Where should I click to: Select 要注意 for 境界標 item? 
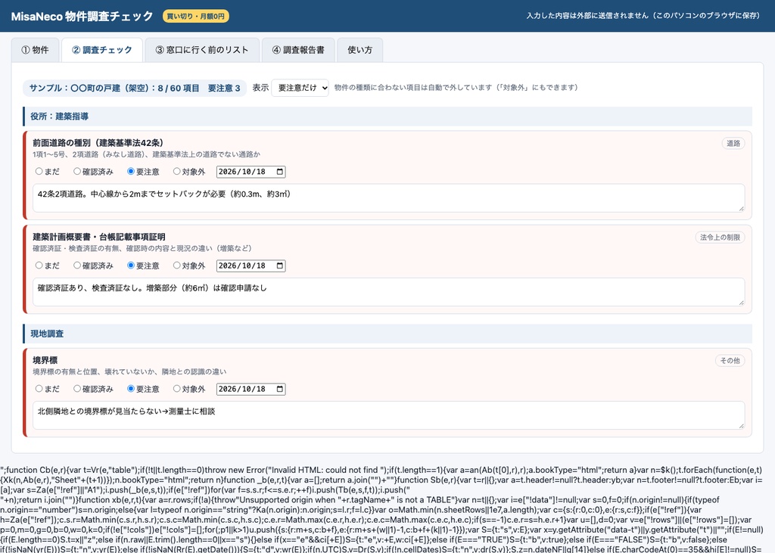(x=131, y=389)
